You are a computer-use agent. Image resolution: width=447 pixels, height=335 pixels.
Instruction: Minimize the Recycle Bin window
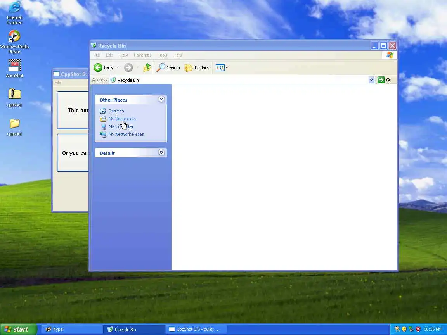(x=374, y=46)
